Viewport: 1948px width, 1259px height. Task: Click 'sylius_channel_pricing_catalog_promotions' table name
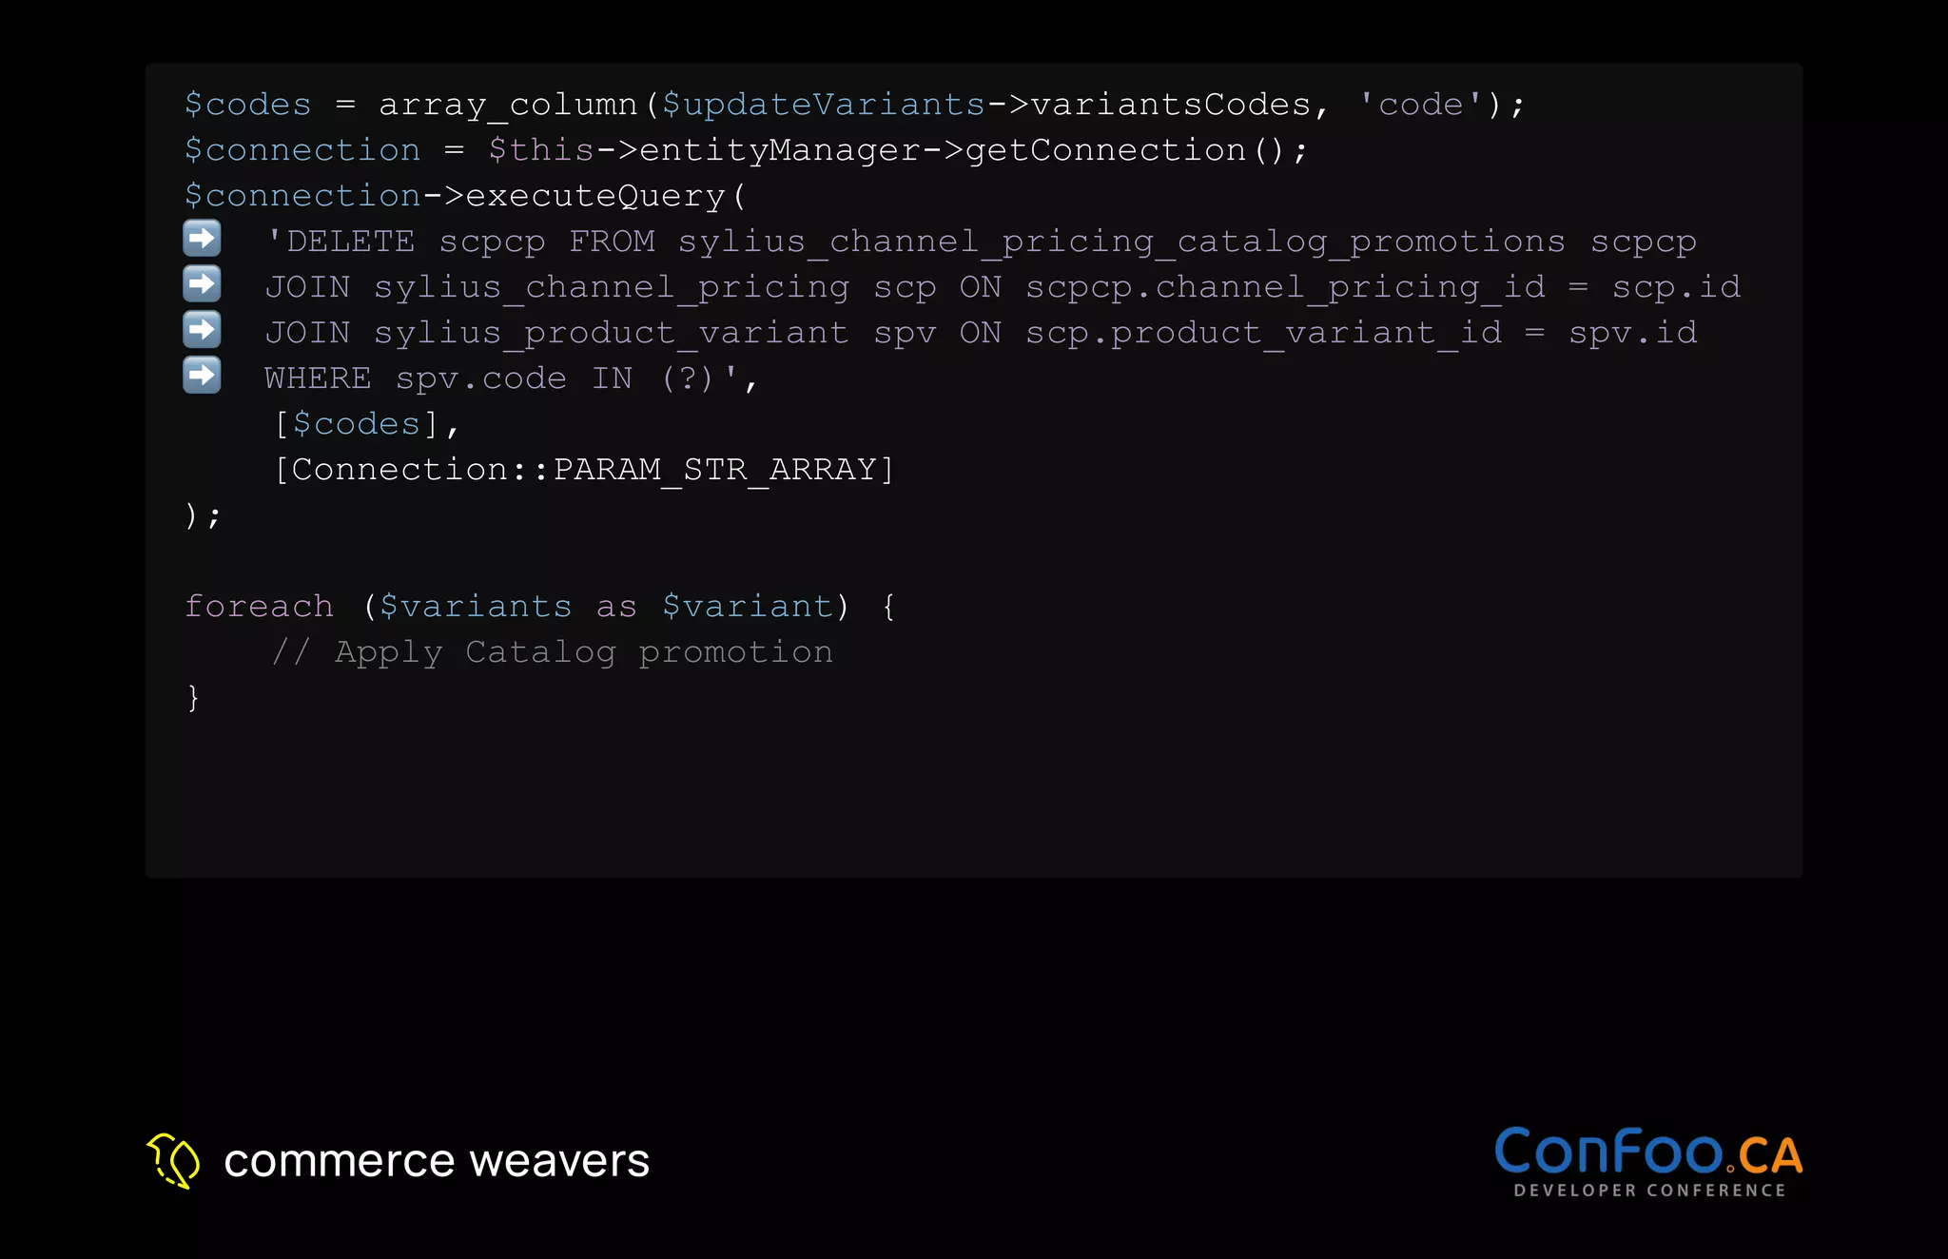pyautogui.click(x=1121, y=242)
